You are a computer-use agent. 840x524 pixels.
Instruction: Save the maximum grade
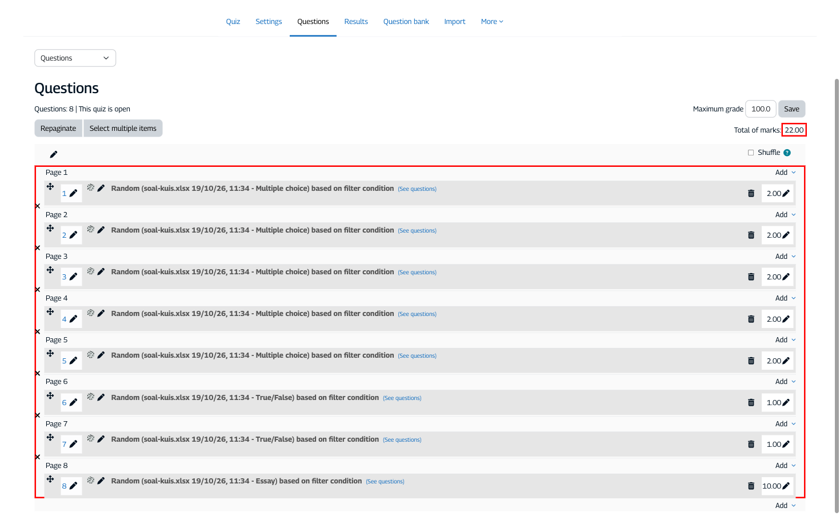pos(791,109)
